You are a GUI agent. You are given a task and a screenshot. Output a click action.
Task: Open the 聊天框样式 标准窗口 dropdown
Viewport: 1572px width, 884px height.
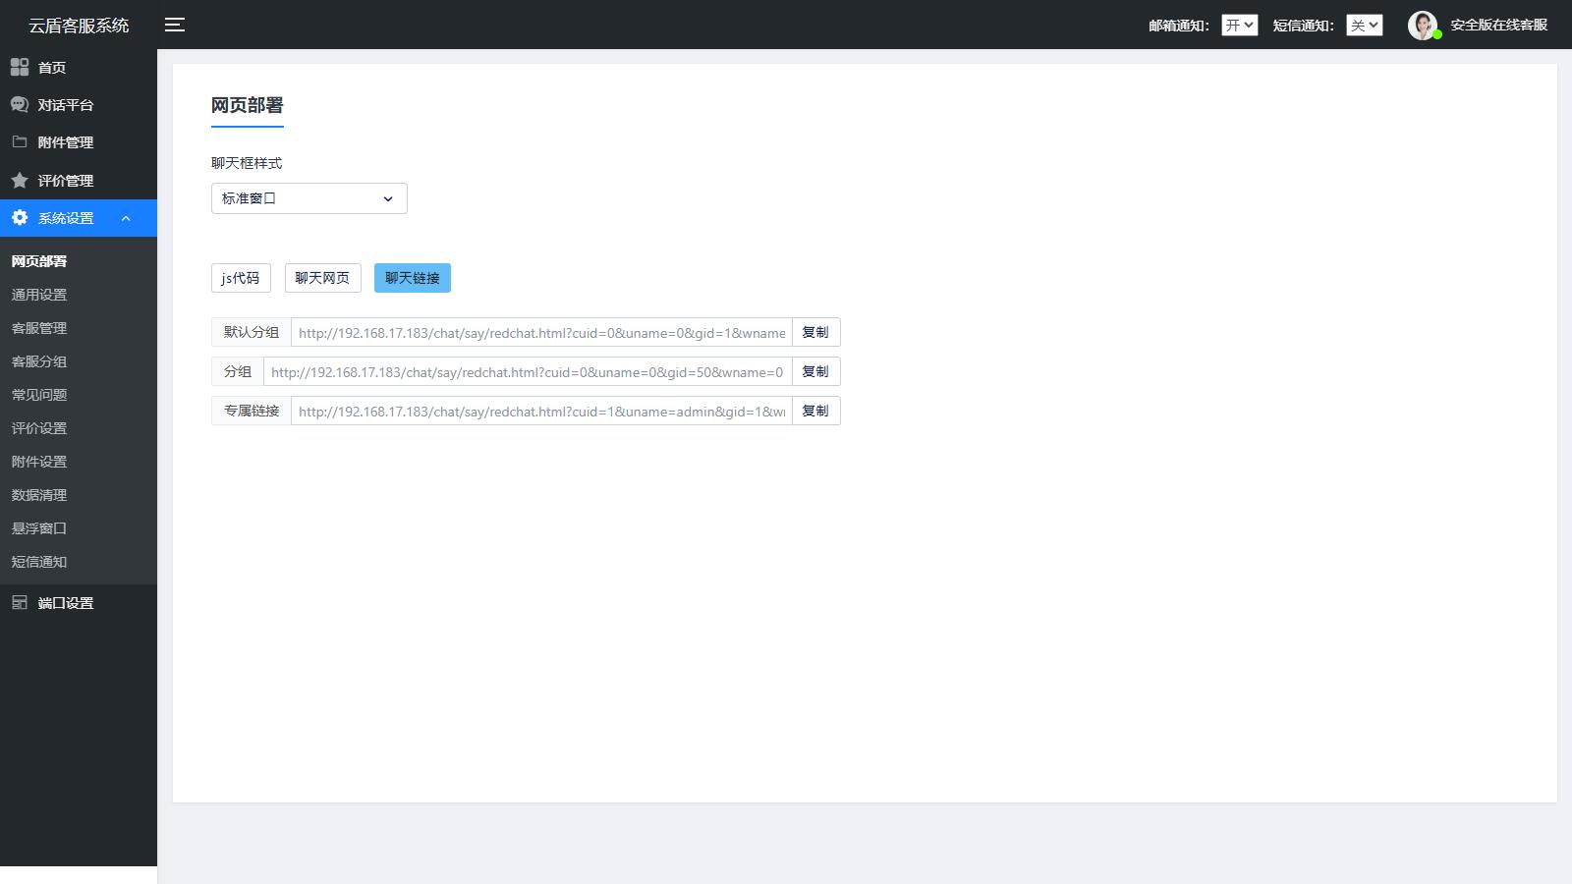pyautogui.click(x=309, y=198)
